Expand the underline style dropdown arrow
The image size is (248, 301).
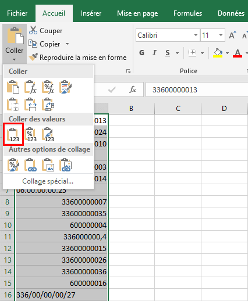click(x=177, y=53)
